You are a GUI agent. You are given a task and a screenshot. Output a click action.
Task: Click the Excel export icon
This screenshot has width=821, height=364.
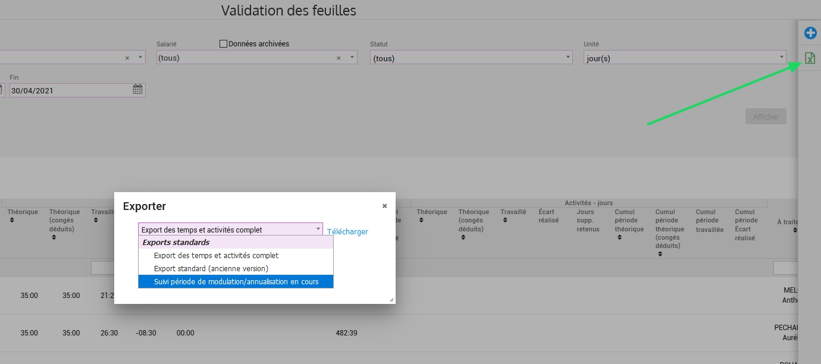[810, 58]
